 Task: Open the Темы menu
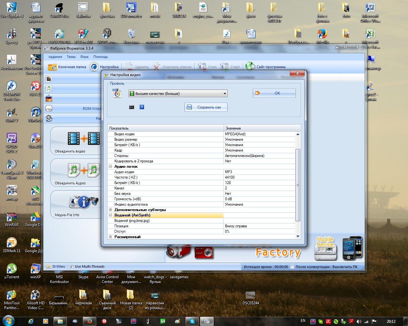[71, 57]
